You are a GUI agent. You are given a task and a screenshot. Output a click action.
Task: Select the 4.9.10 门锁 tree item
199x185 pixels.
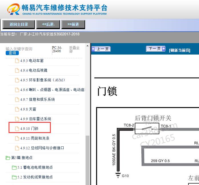[x=29, y=129]
